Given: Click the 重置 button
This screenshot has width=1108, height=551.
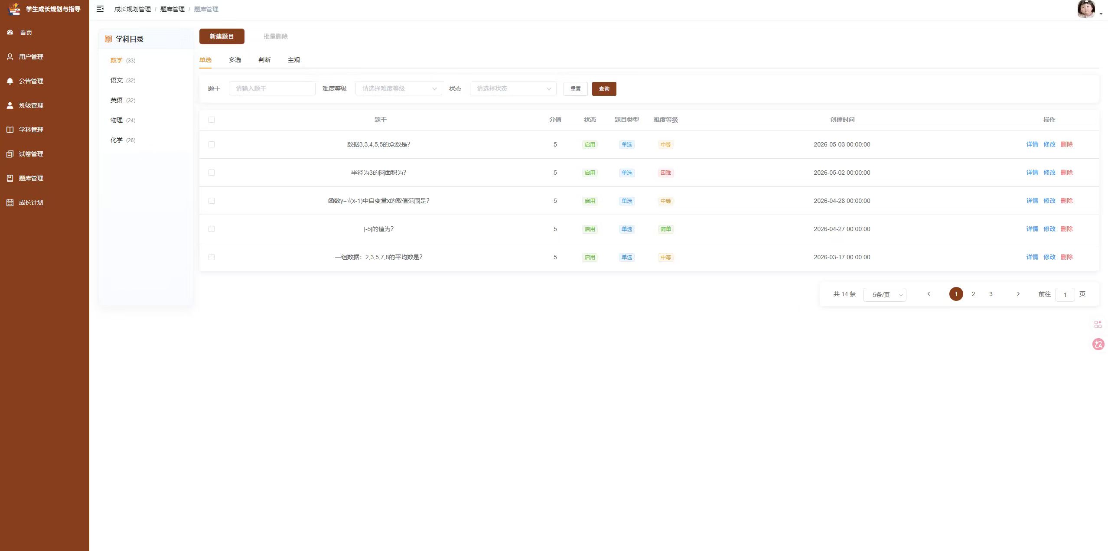Looking at the screenshot, I should 576,89.
